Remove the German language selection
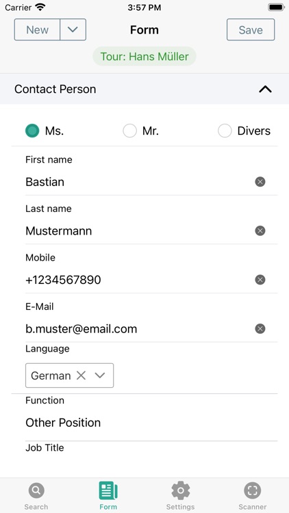 (81, 376)
